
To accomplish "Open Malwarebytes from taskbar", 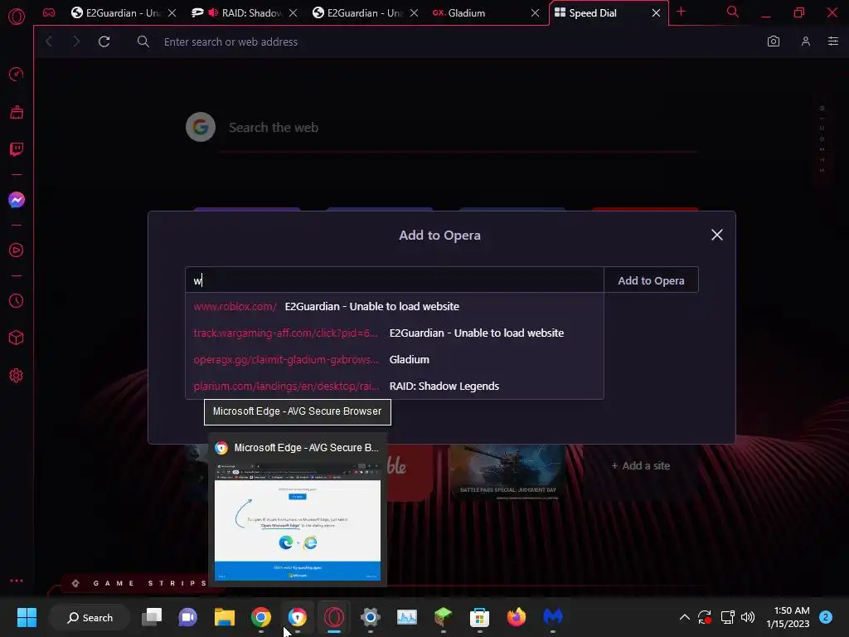I will 552,617.
